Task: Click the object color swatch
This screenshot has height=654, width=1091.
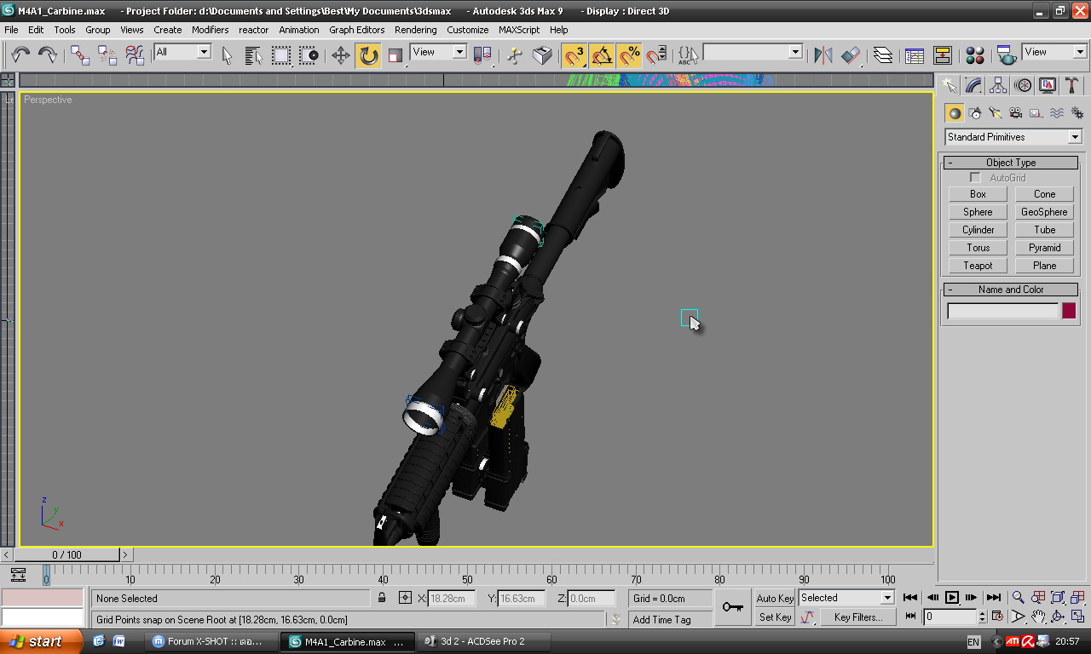Action: click(1069, 311)
